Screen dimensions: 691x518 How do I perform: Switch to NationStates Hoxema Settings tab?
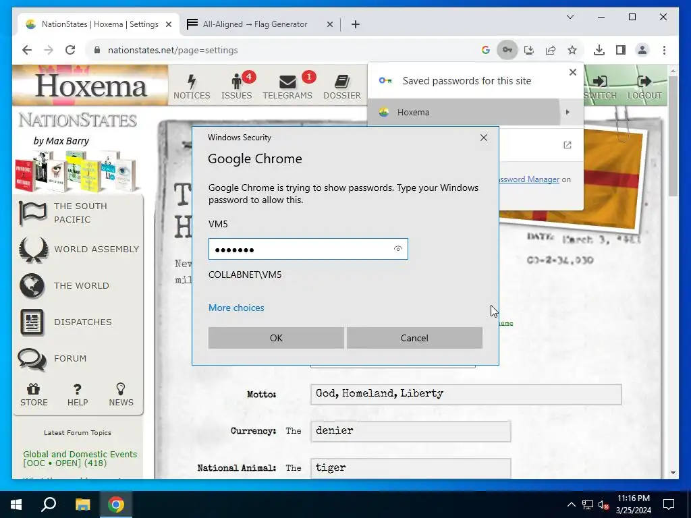pyautogui.click(x=100, y=24)
